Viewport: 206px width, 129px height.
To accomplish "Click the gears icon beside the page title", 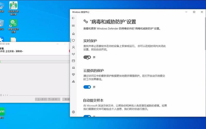I will pos(86,21).
